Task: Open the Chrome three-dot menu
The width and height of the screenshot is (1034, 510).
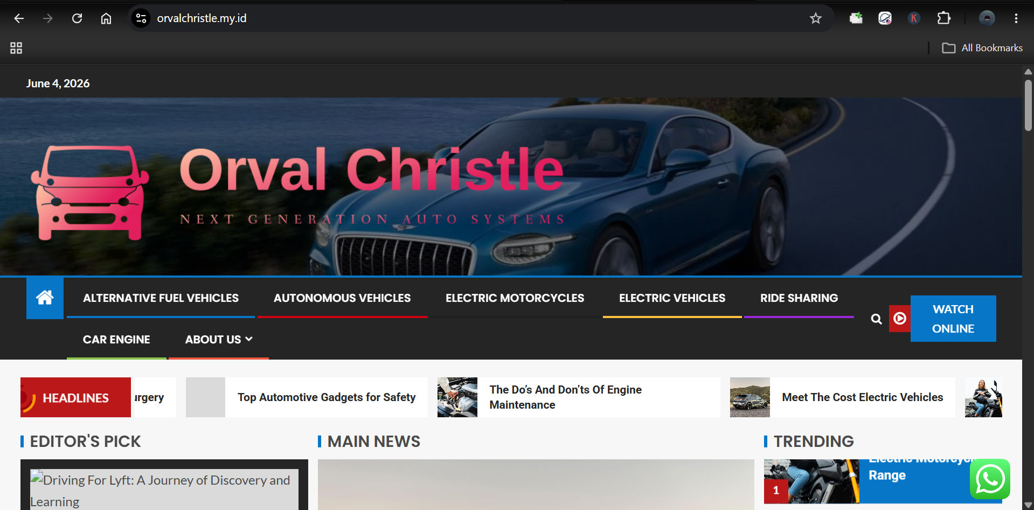Action: tap(1016, 18)
